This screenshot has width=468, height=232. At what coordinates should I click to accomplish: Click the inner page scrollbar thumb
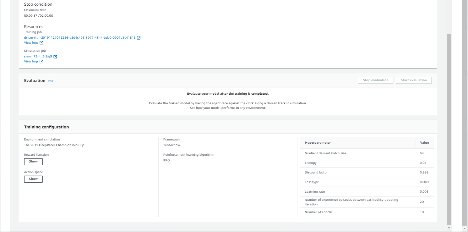tap(449, 128)
